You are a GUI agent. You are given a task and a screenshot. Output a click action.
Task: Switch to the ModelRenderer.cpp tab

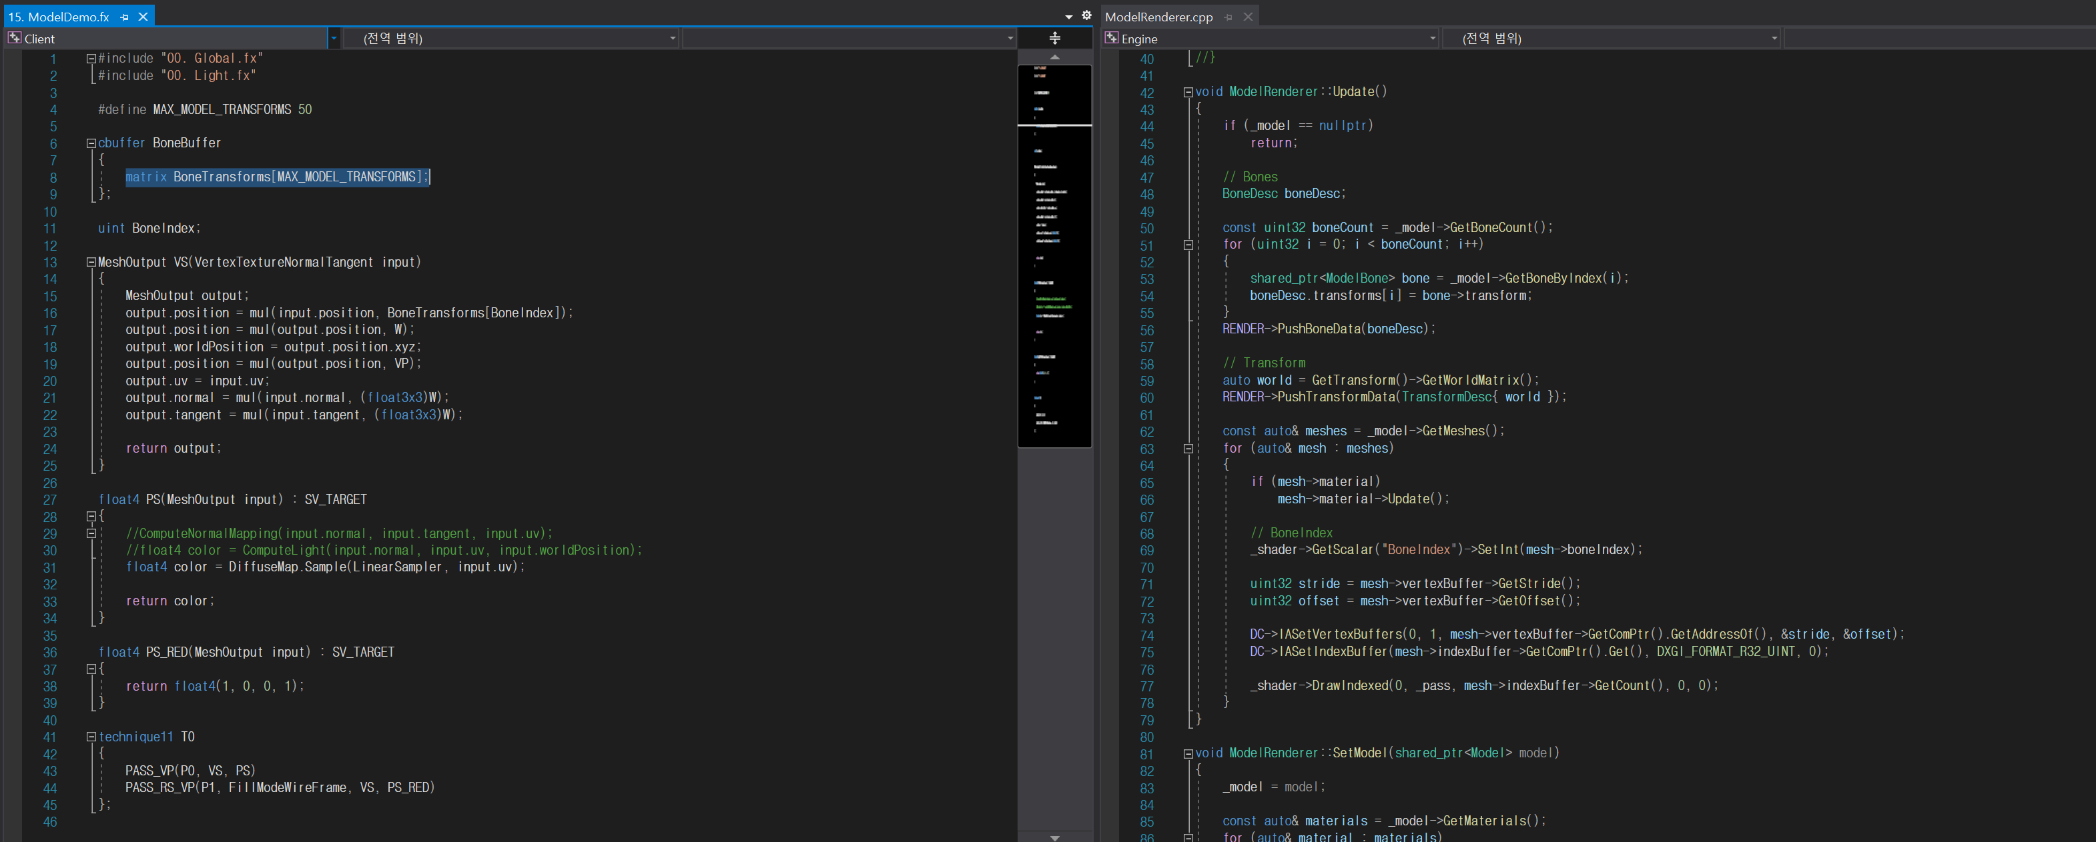[x=1158, y=16]
